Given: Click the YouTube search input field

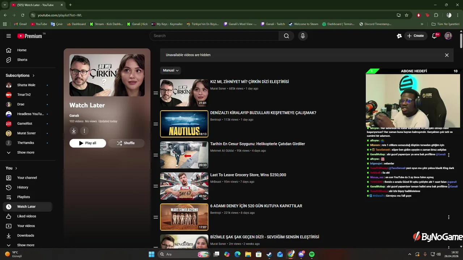Looking at the screenshot, I should [x=214, y=36].
